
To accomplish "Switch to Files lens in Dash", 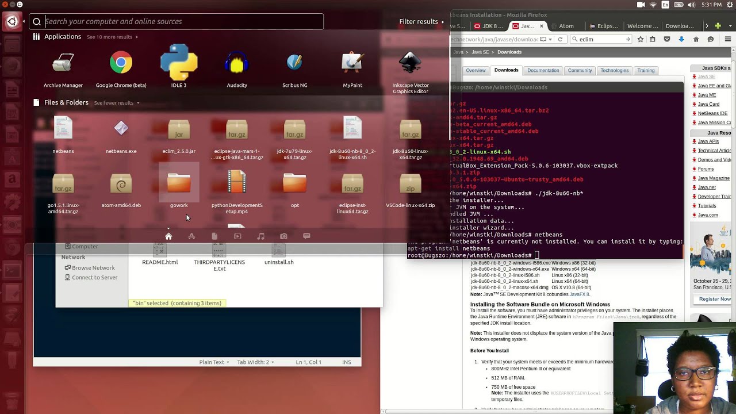I will [214, 236].
